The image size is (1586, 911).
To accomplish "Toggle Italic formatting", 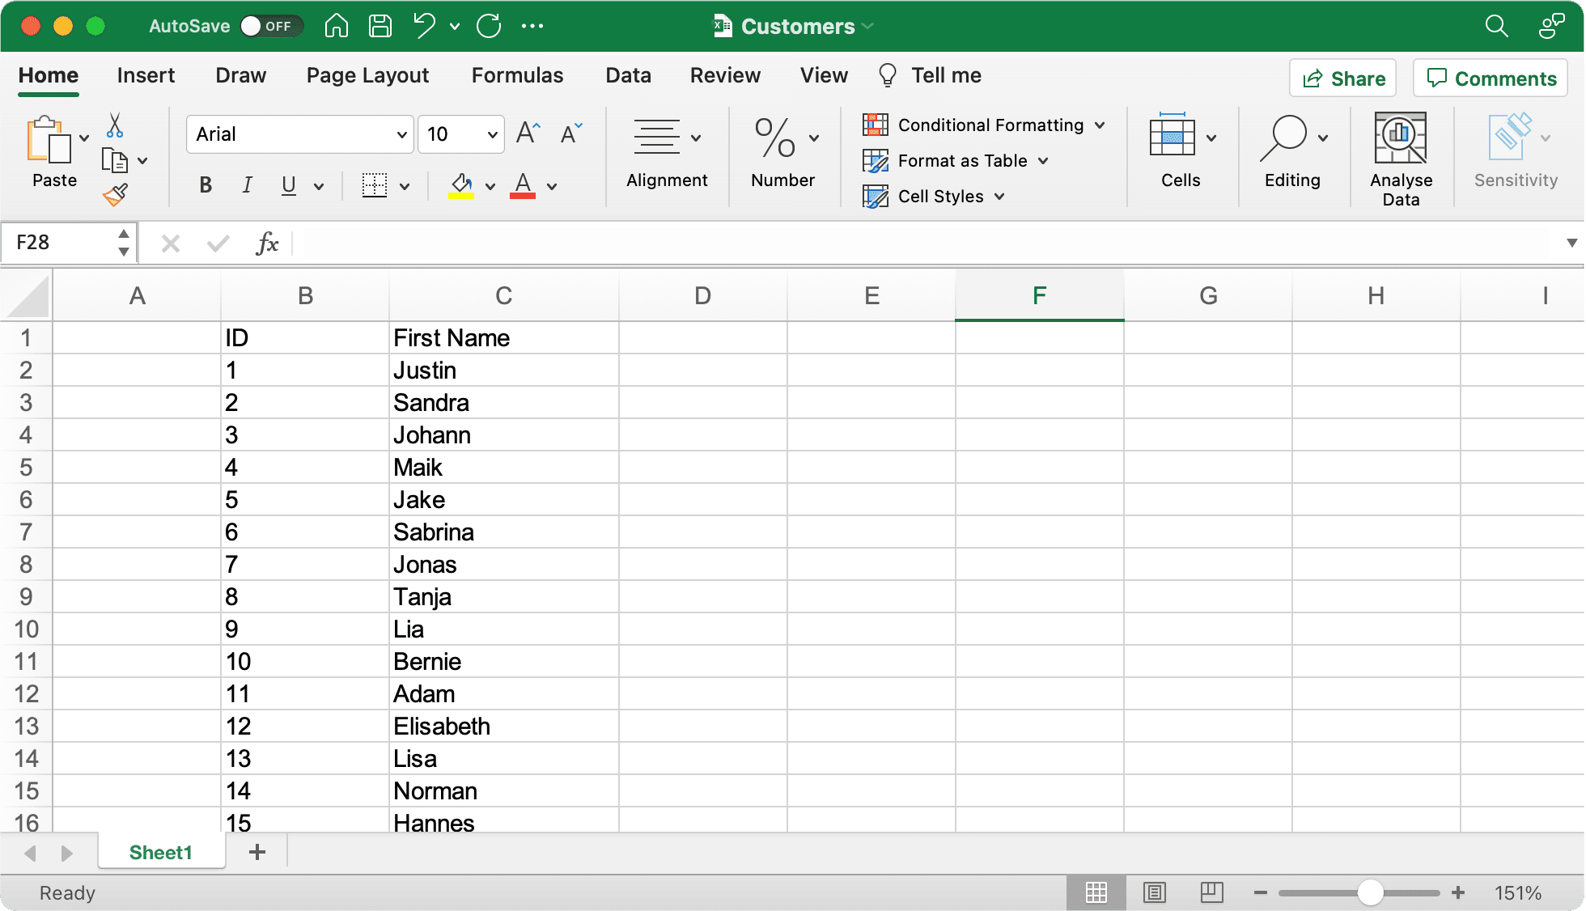I will point(247,185).
